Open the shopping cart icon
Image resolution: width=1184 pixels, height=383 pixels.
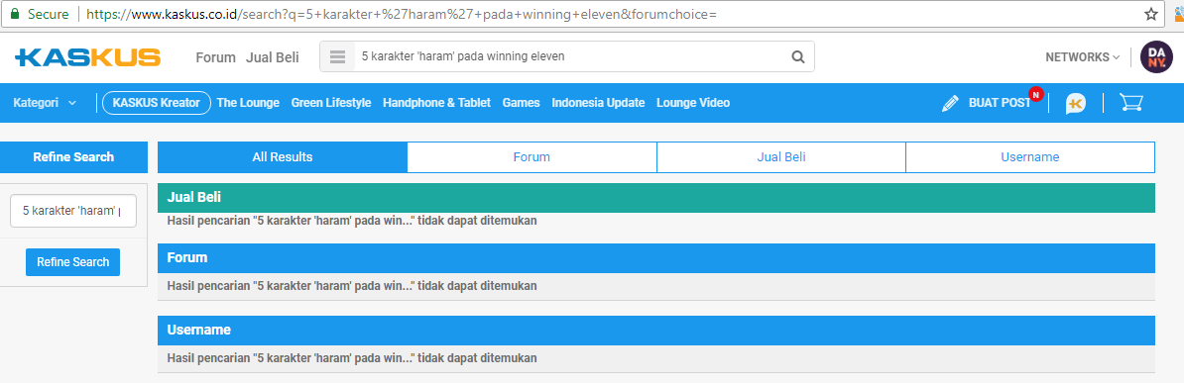(x=1130, y=103)
